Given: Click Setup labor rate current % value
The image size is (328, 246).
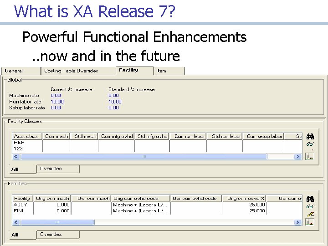Looking at the screenshot, I should (x=56, y=108).
